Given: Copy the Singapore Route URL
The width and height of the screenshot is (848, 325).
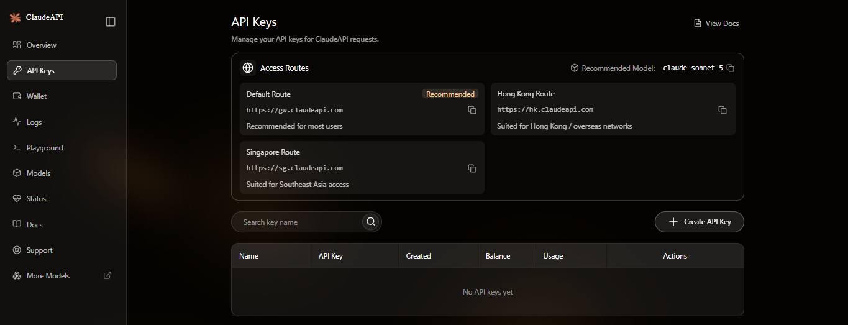Looking at the screenshot, I should click(472, 168).
